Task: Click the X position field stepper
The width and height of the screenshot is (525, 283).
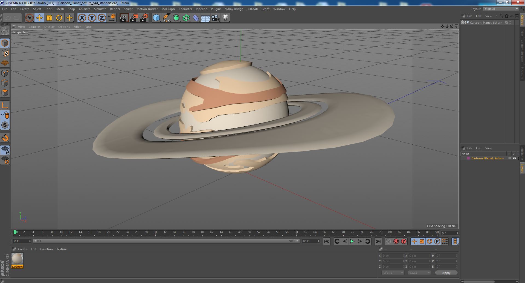Action: coord(403,256)
